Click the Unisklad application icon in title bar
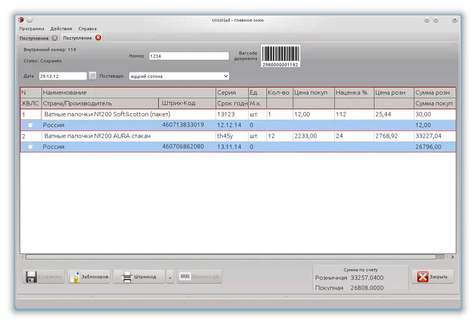This screenshot has width=476, height=324. pos(21,20)
